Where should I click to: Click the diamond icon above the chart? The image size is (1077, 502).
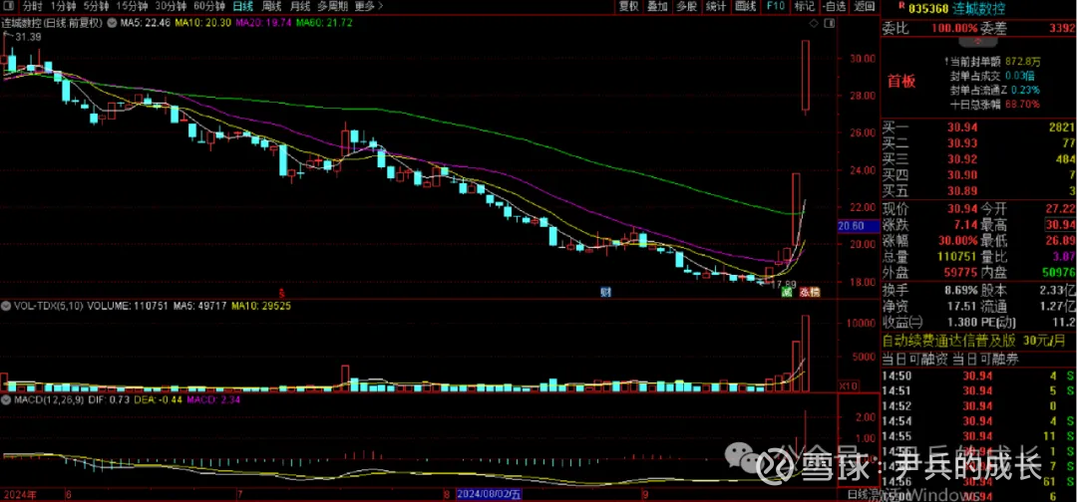click(814, 24)
